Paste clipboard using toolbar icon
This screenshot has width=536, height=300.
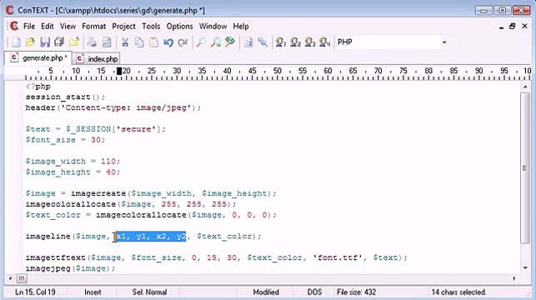point(154,42)
